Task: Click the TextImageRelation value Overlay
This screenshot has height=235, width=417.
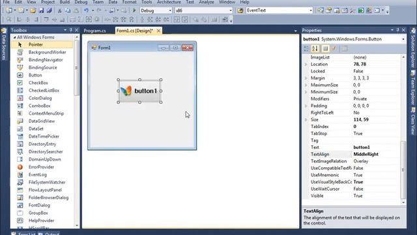Action: [361, 161]
